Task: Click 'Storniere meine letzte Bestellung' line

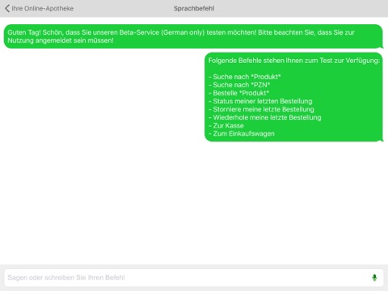Action: click(261, 109)
